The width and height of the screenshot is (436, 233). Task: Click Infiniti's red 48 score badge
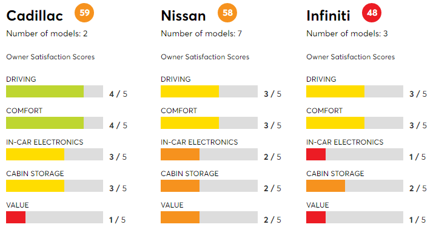372,13
